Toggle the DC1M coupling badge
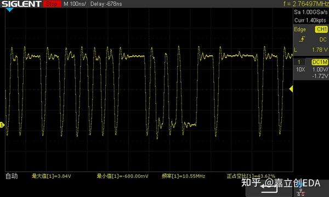Image resolution: width=329 pixels, height=197 pixels. [320, 62]
